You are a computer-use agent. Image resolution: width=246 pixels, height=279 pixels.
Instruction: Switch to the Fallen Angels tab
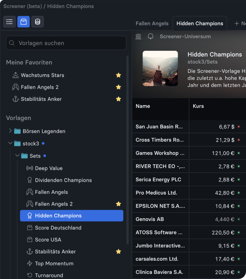tap(152, 23)
